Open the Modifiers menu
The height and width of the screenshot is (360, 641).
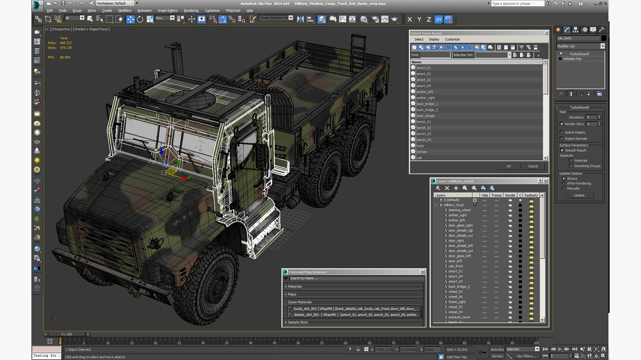click(125, 11)
